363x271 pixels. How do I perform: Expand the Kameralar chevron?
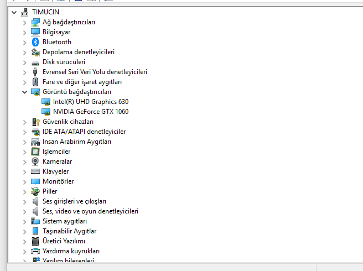click(x=24, y=162)
